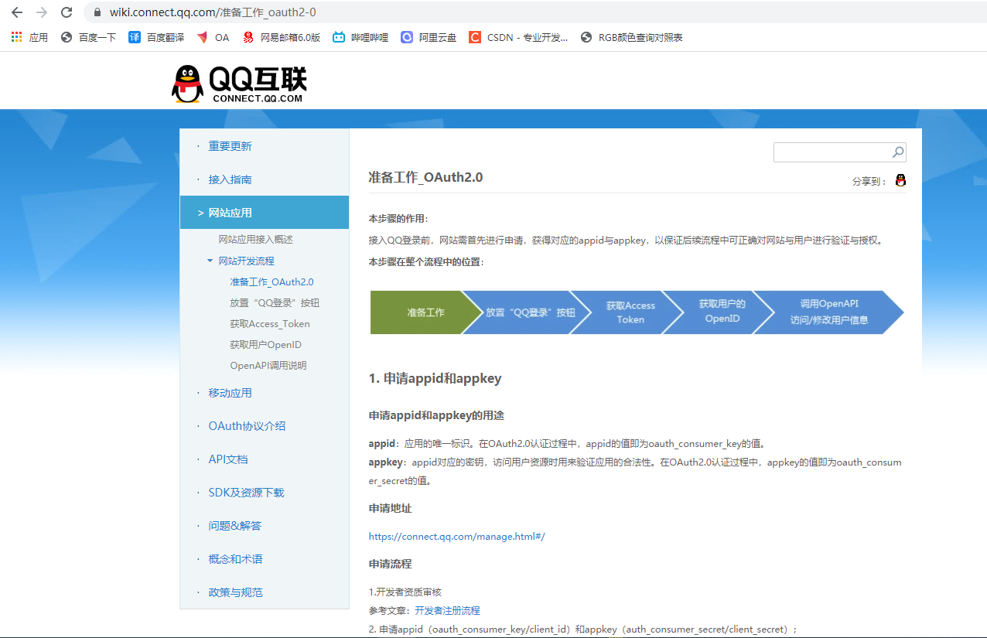The image size is (987, 638).
Task: Collapse the 网站开发流程 tree node
Action: (210, 261)
